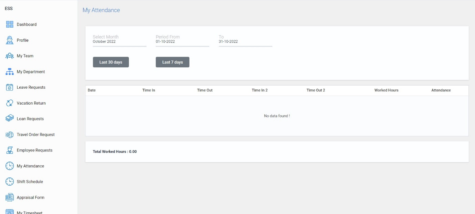Open the My Timesheet menu entry
Viewport: 475px width, 214px height.
pyautogui.click(x=29, y=212)
